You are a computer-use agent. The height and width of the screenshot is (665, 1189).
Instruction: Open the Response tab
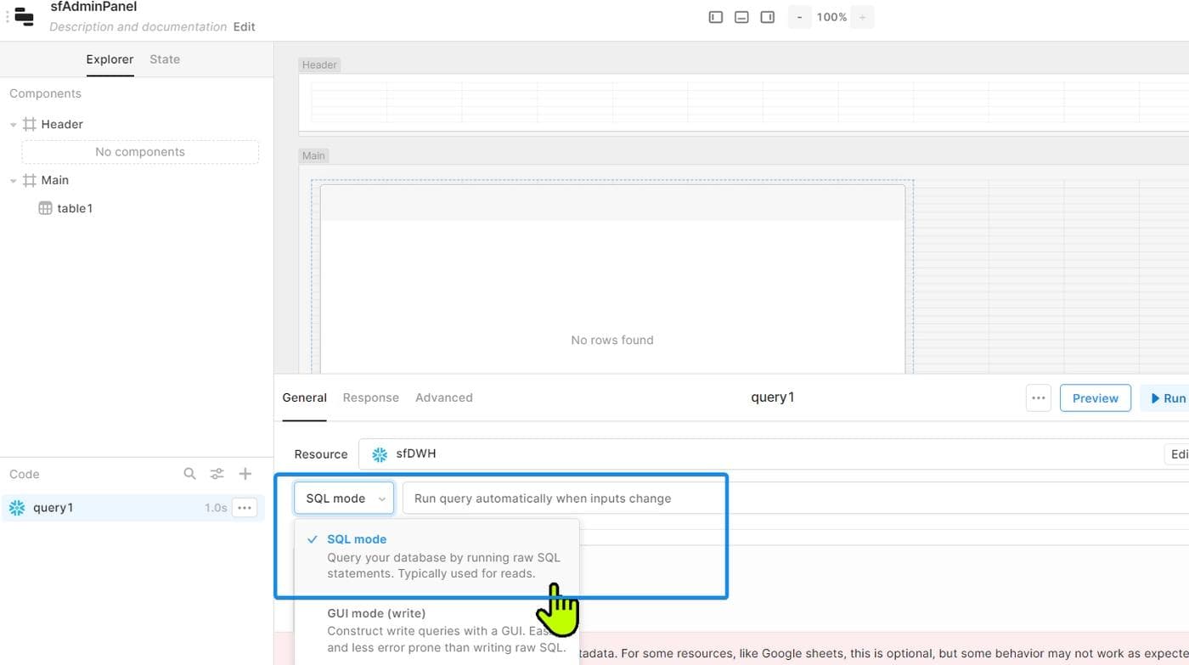(370, 397)
